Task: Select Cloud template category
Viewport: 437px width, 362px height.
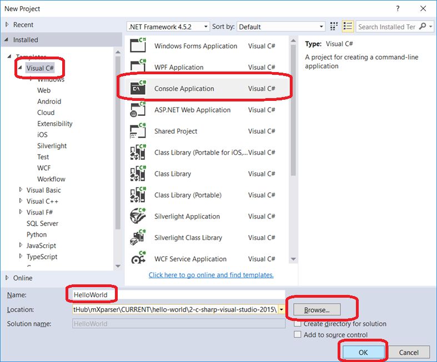Action: (46, 113)
